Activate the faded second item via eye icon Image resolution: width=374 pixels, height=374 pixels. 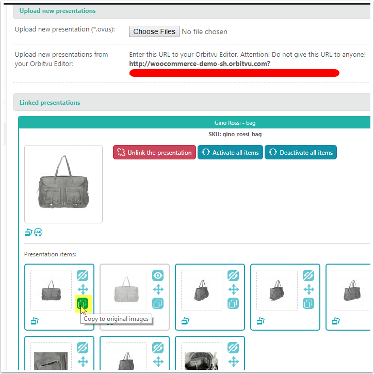158,275
